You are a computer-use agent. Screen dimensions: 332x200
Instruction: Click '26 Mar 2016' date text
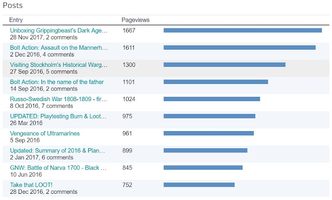click(x=26, y=123)
